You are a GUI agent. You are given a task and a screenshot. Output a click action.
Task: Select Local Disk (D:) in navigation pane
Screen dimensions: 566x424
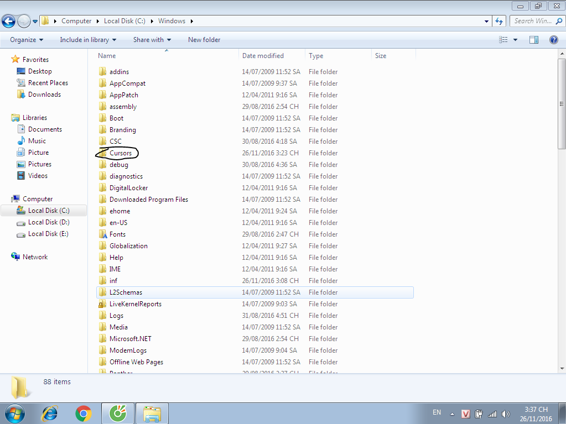[49, 222]
